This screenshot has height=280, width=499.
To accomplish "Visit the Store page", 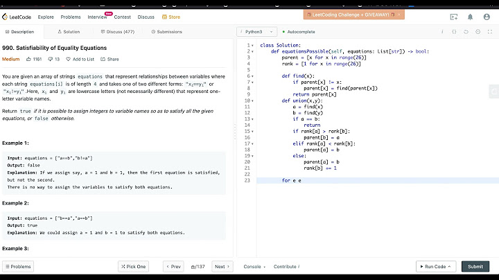I will [x=171, y=17].
